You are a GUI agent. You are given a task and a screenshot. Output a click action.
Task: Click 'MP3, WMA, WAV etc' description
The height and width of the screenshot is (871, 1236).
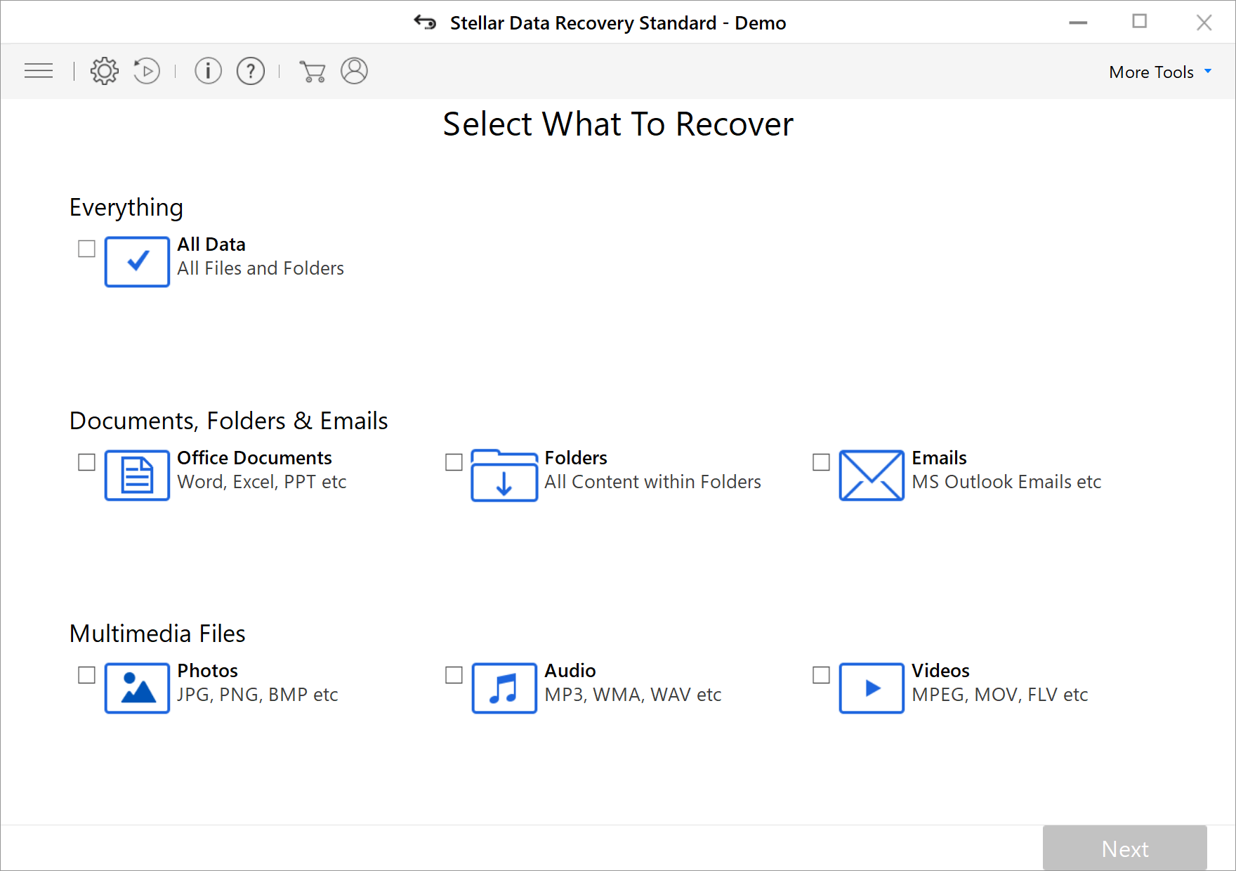click(x=633, y=695)
